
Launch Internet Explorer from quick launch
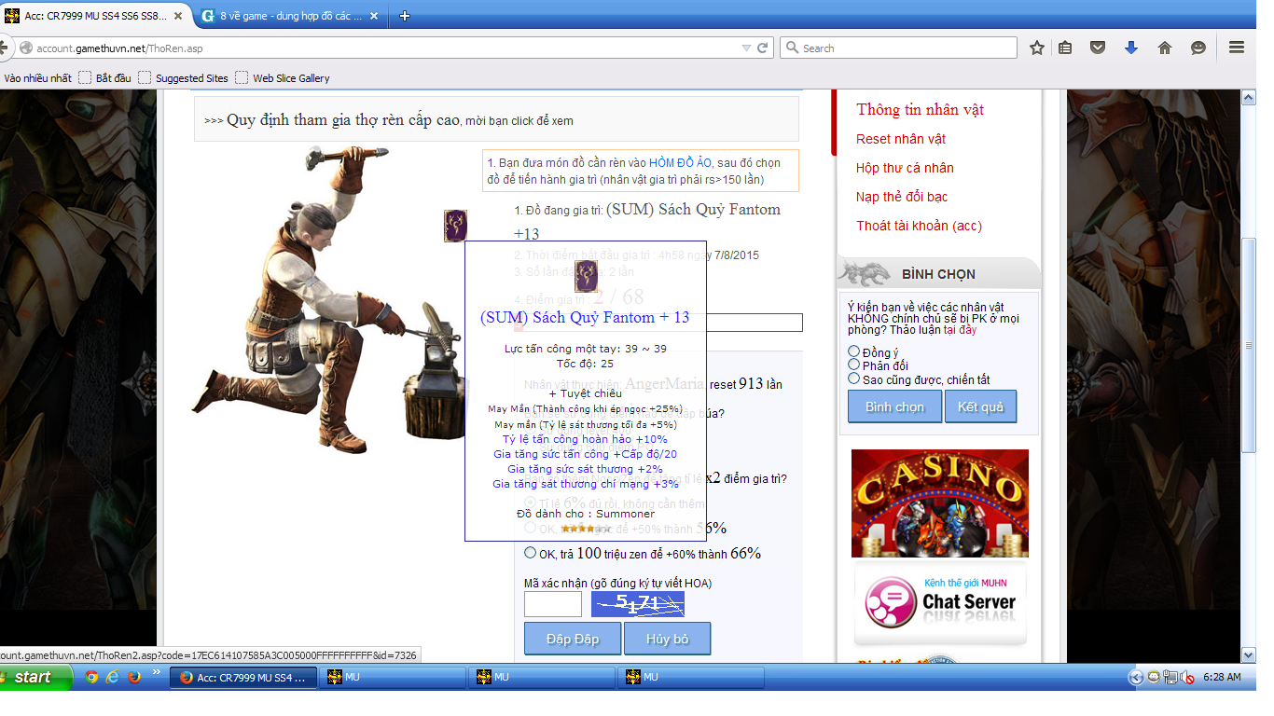coord(113,678)
